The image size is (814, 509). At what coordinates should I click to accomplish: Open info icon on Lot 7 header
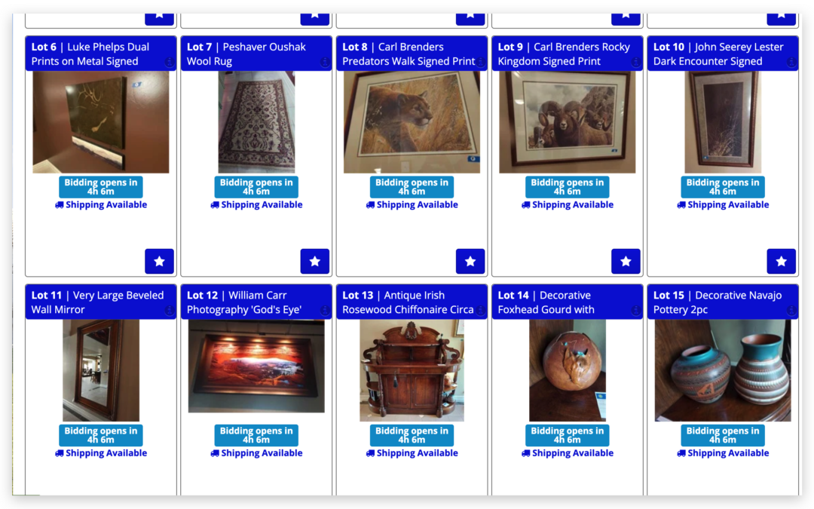[325, 63]
